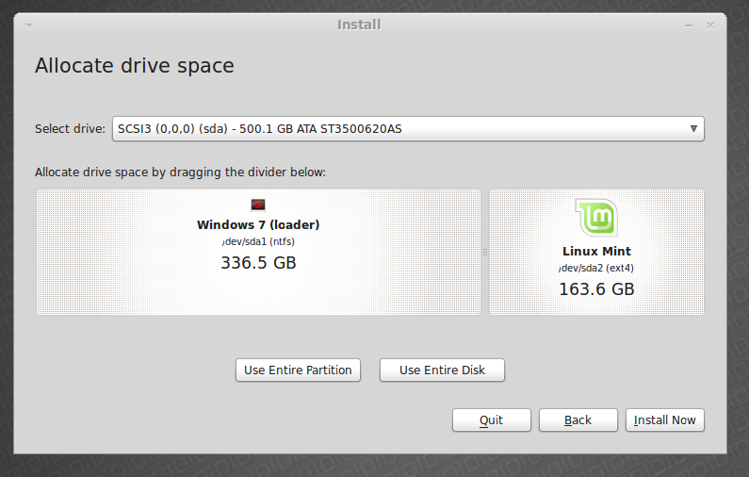Click Install Now button
Screen dimensions: 749x477
[665, 419]
